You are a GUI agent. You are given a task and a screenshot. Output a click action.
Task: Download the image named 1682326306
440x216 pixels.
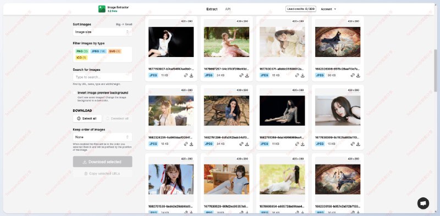[x=358, y=75]
